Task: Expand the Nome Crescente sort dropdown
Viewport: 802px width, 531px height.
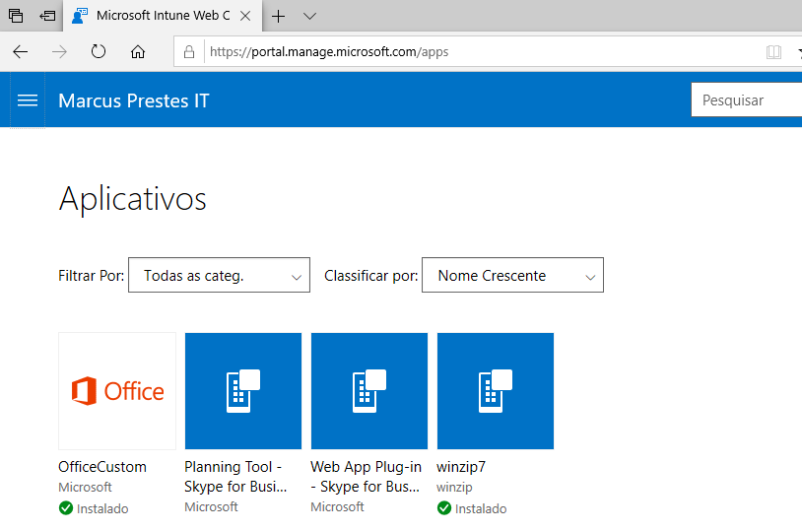Action: point(512,275)
